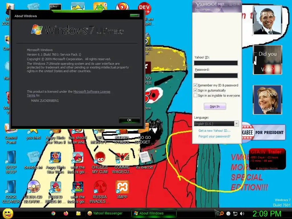
Task: Launch Firefox from the taskbar
Action: [x=66, y=213]
